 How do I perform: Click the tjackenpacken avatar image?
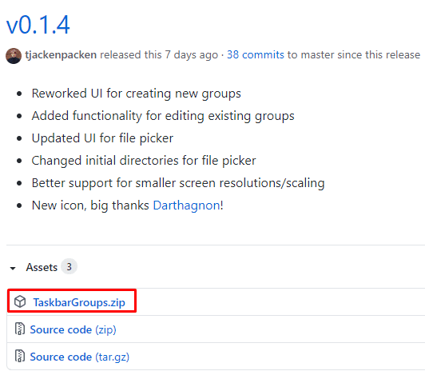pos(14,56)
